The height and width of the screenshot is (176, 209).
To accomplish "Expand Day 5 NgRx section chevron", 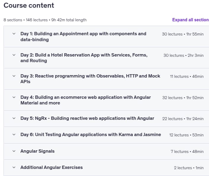I will click(x=14, y=118).
